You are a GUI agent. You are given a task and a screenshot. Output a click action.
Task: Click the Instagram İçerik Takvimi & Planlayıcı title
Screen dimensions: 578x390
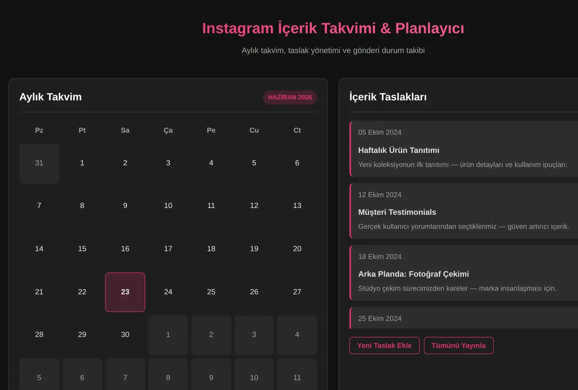[x=333, y=28]
